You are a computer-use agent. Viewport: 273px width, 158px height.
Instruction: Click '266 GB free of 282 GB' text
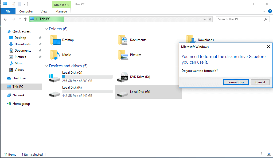click(77, 81)
